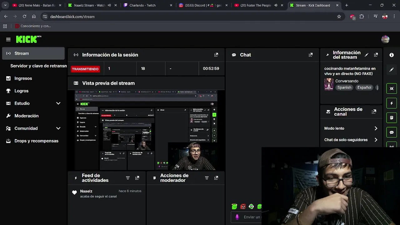Click the browser reload button
The height and width of the screenshot is (225, 400).
[x=24, y=17]
